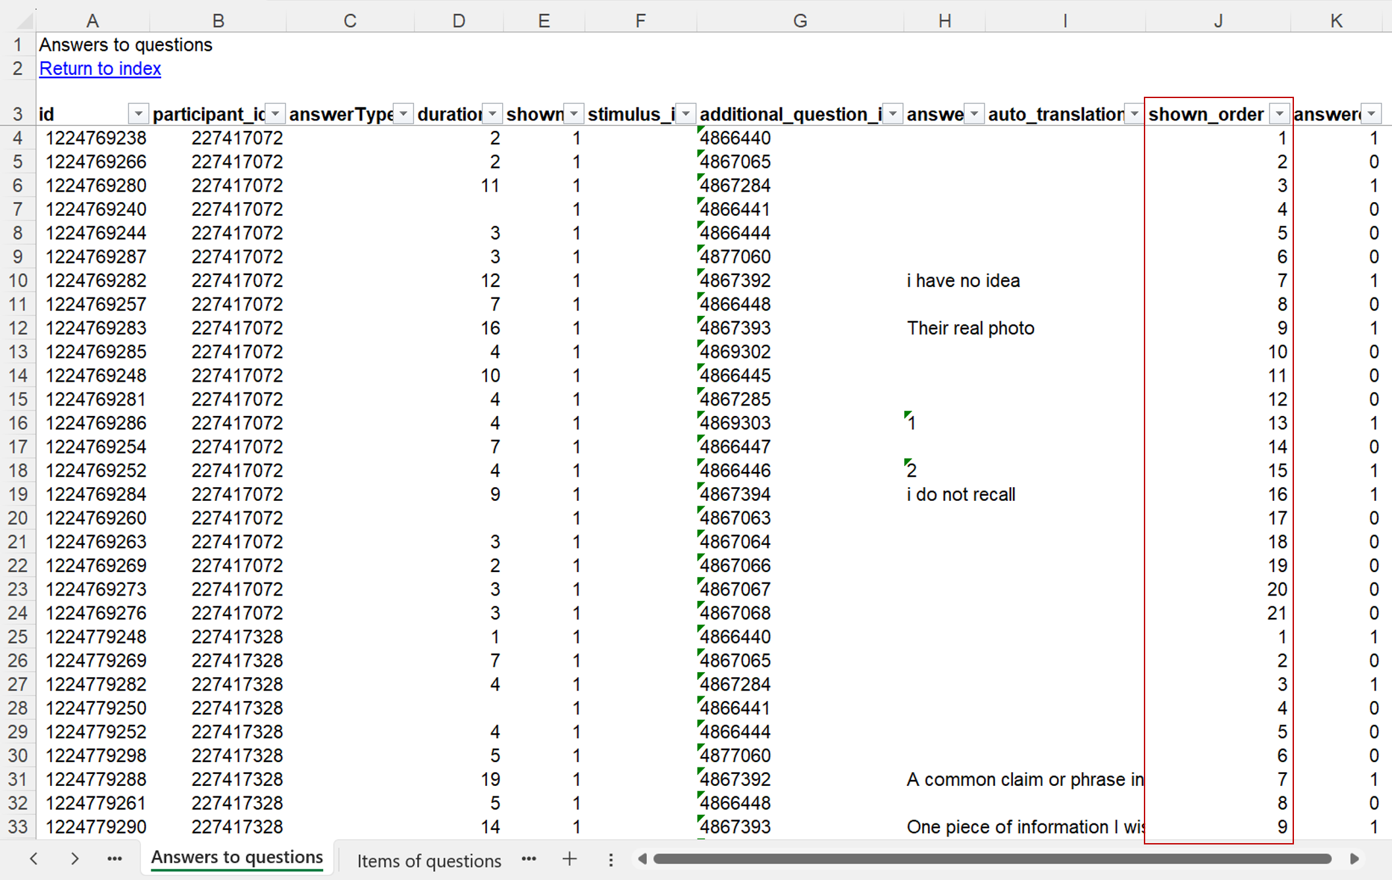The height and width of the screenshot is (880, 1392).
Task: Open the shown_order column filter dropdown
Action: coord(1279,114)
